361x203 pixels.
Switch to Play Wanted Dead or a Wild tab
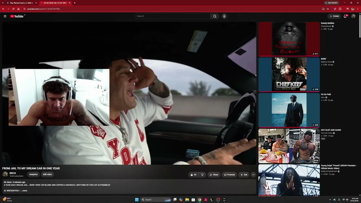21,3
